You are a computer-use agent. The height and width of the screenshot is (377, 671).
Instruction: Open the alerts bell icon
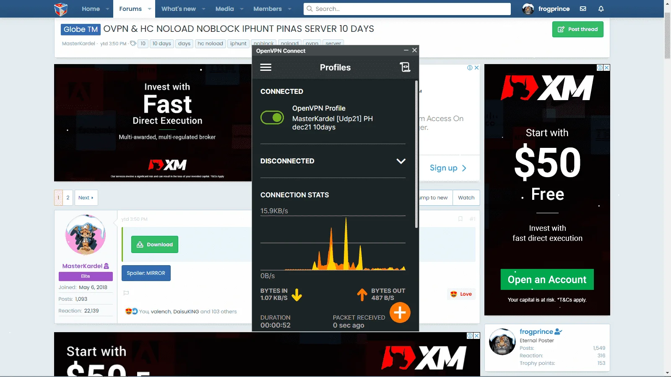pos(601,9)
